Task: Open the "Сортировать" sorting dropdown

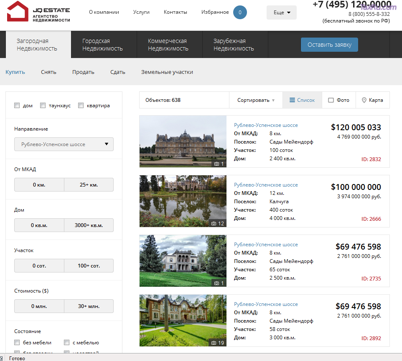Action: pos(256,100)
